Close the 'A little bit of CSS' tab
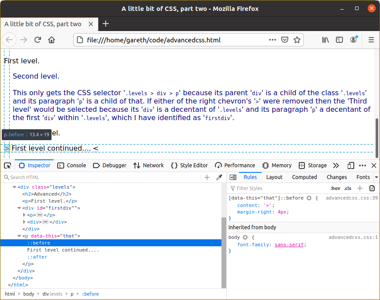Viewport: 380px width, 300px height. pos(91,24)
